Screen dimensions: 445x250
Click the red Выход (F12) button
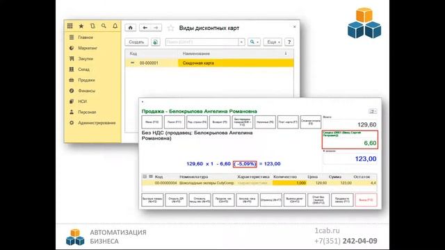pos(366,200)
